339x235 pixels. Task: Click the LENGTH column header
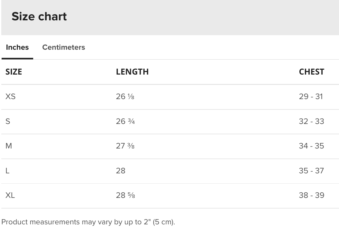click(132, 72)
